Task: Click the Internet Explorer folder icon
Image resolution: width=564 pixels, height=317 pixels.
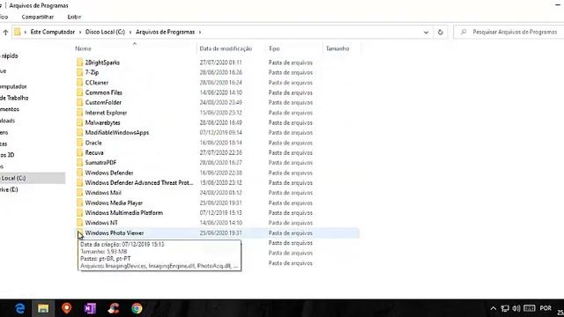Action: point(79,113)
